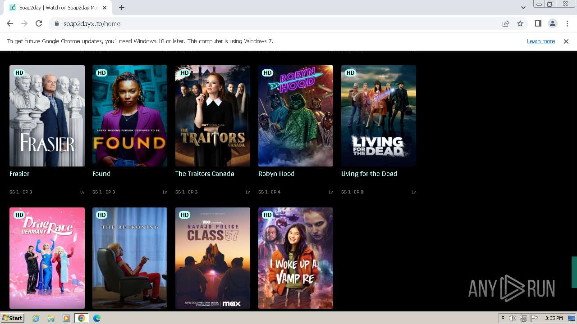Open The Reckoning poster thumbnail
This screenshot has height=324, width=577.
(x=130, y=258)
